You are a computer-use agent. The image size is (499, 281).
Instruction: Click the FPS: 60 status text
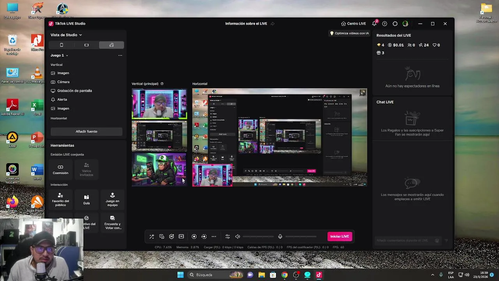[x=338, y=247]
